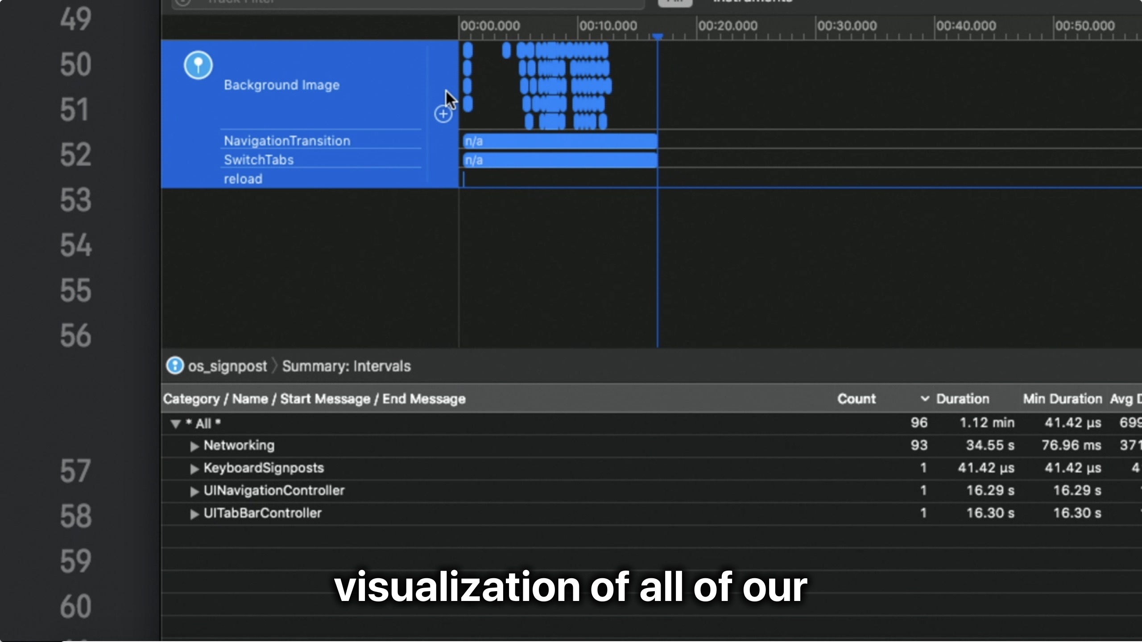
Task: Click the plus button on the signpost track
Action: pyautogui.click(x=443, y=114)
